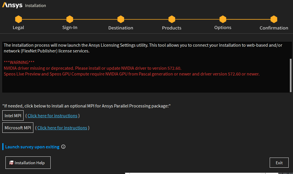Click the optional MPI prompt text
The height and width of the screenshot is (174, 293).
click(86, 106)
